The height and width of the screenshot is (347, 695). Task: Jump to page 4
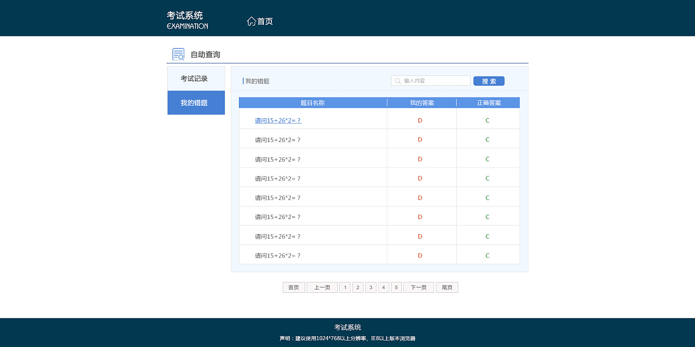pyautogui.click(x=384, y=287)
